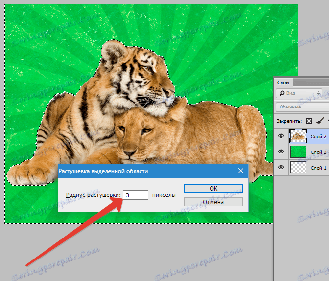Switch to the Слои tab
This screenshot has height=281, width=329.
pos(283,82)
